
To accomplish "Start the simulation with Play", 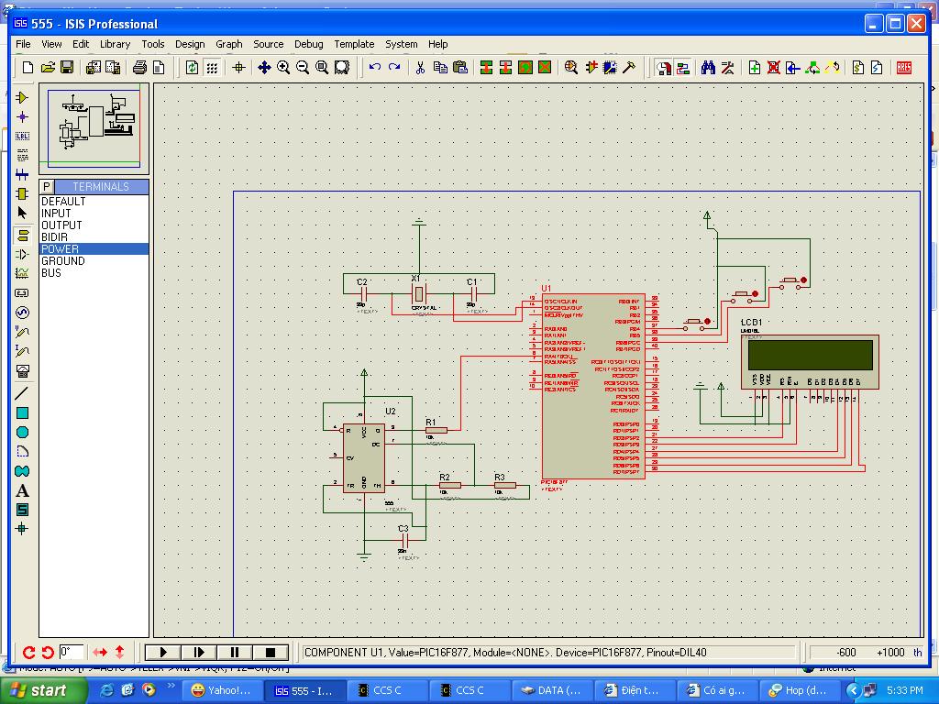I will (x=163, y=653).
